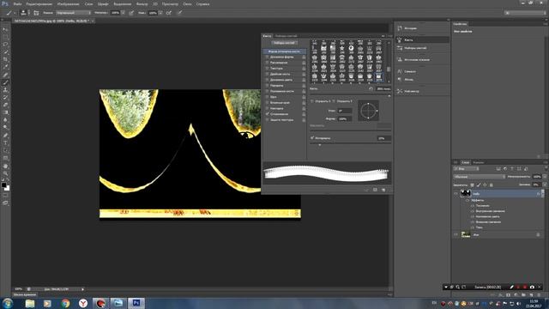The image size is (549, 309).
Task: Hide the Фон layer with eye icon
Action: coord(455,234)
